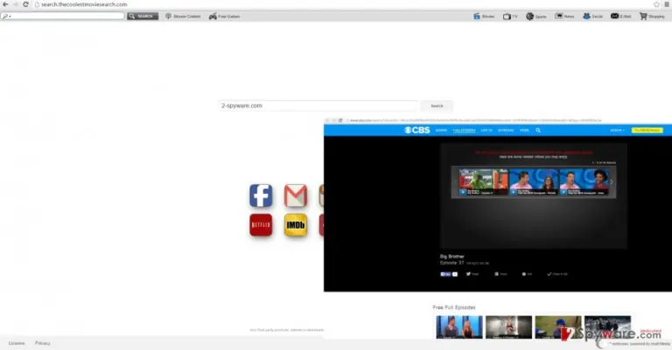The width and height of the screenshot is (672, 350).
Task: Open the Shows menu on CBS
Action: [441, 130]
